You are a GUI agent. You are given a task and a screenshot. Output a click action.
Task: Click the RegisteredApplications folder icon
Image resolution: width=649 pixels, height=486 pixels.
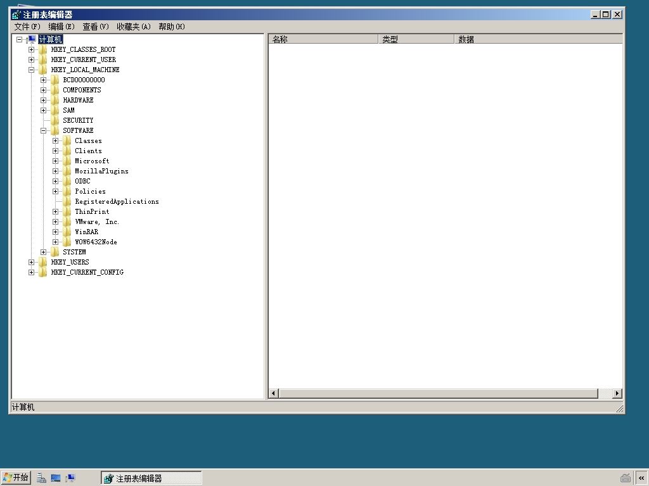pyautogui.click(x=67, y=202)
